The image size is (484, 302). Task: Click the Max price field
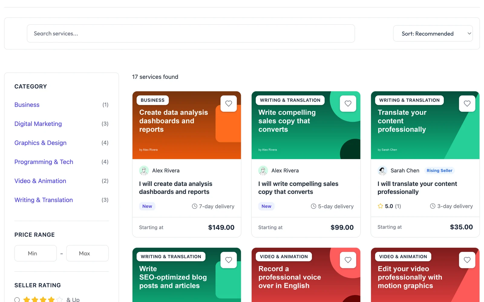87,253
